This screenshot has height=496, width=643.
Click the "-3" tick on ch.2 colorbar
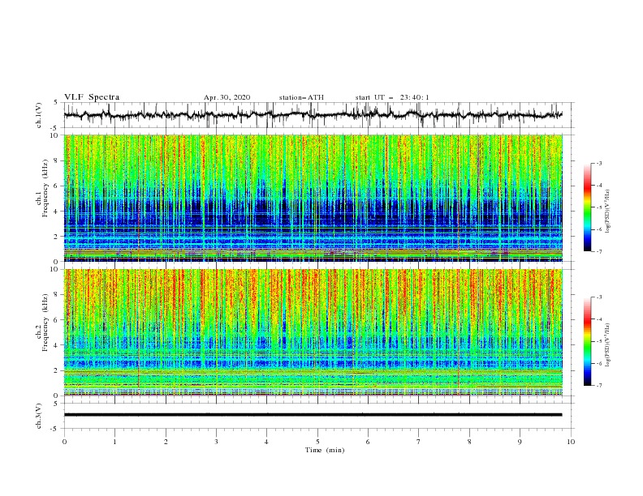(x=599, y=297)
